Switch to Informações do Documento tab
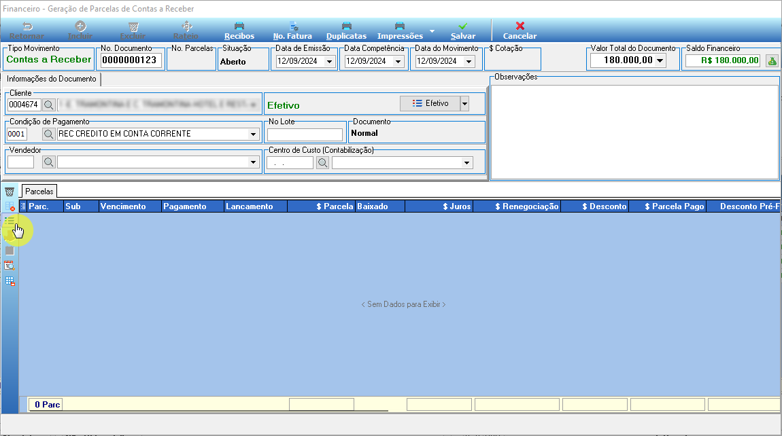The image size is (782, 436). [x=52, y=79]
